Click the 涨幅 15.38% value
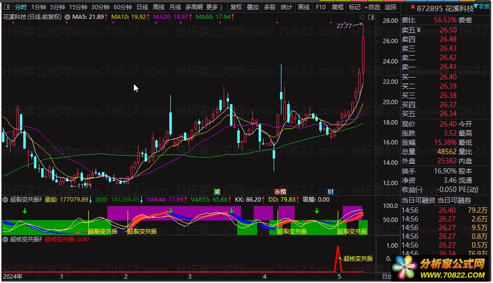The image size is (493, 283). (445, 142)
